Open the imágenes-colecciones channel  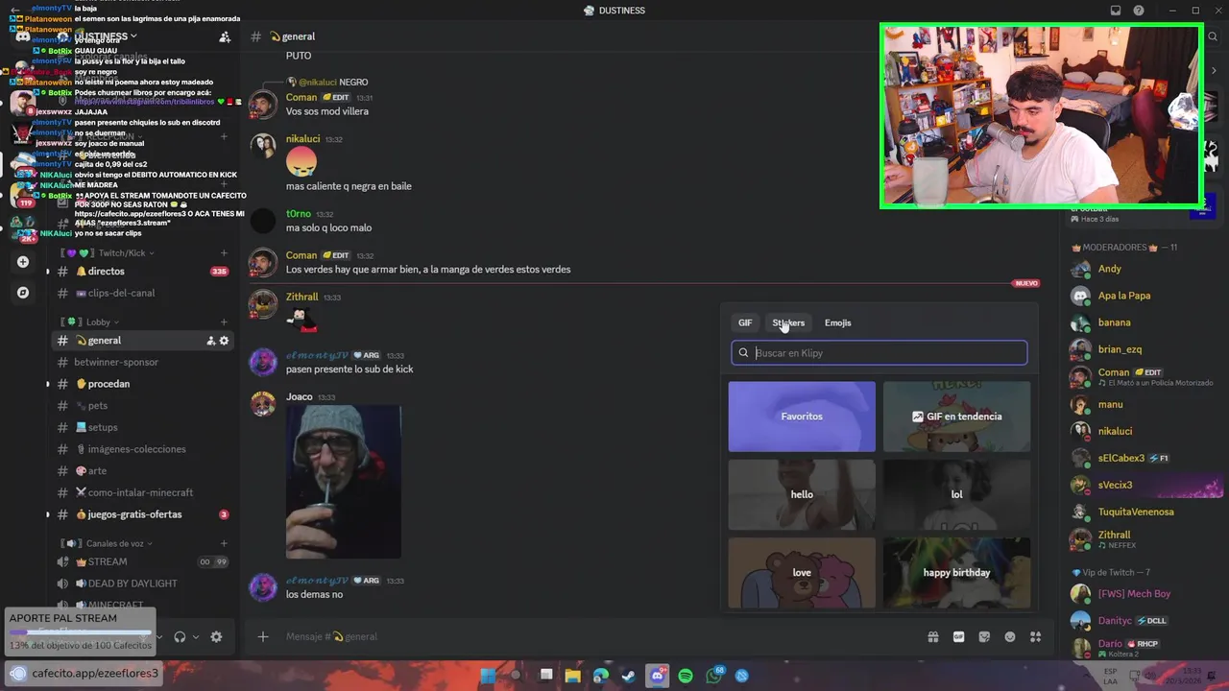142,449
